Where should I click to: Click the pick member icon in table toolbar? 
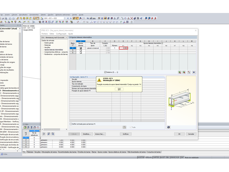[189, 72]
